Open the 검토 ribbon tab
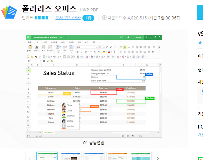This screenshot has width=203, height=160. tap(79, 42)
